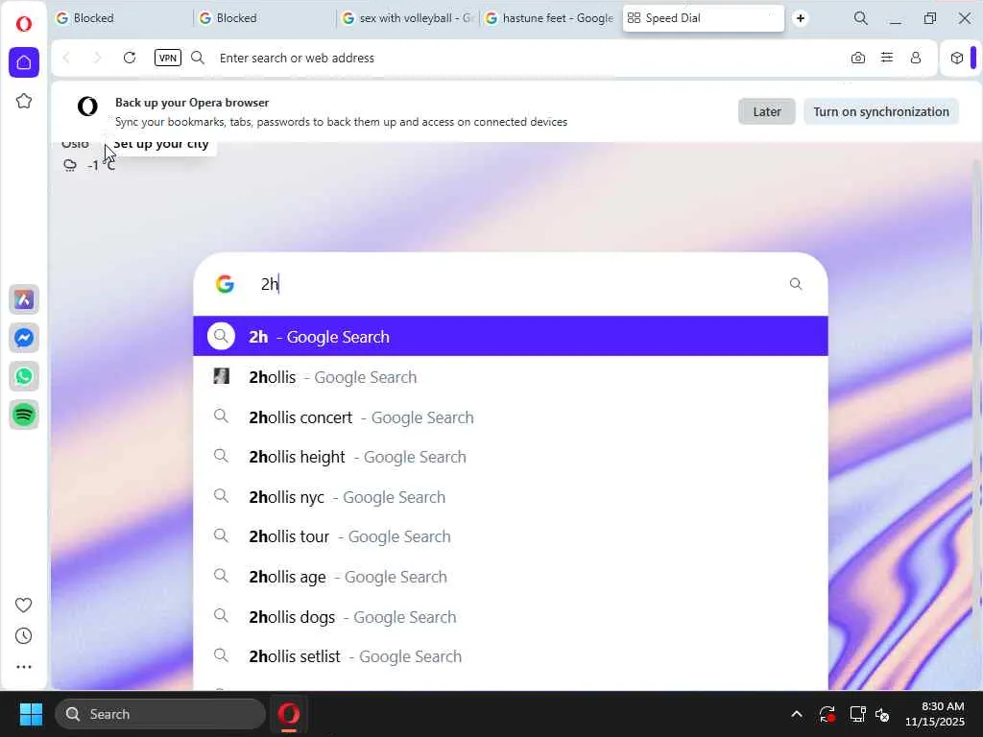Viewport: 983px width, 737px height.
Task: Open the History clock icon
Action: [24, 636]
